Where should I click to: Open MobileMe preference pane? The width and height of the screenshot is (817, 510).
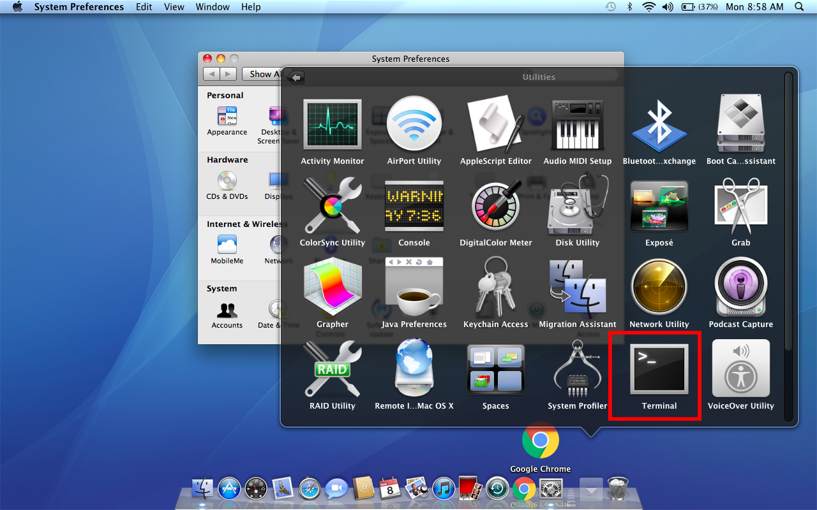click(227, 250)
